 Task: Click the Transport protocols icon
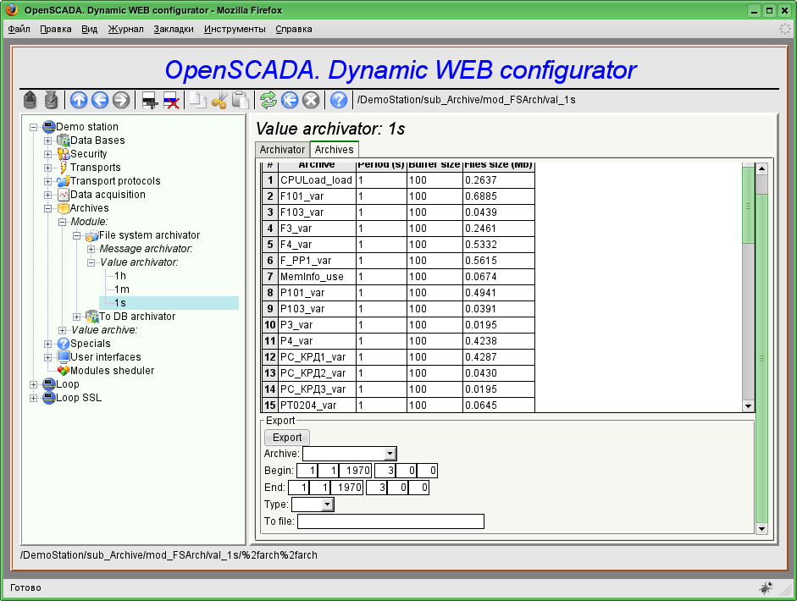[63, 181]
